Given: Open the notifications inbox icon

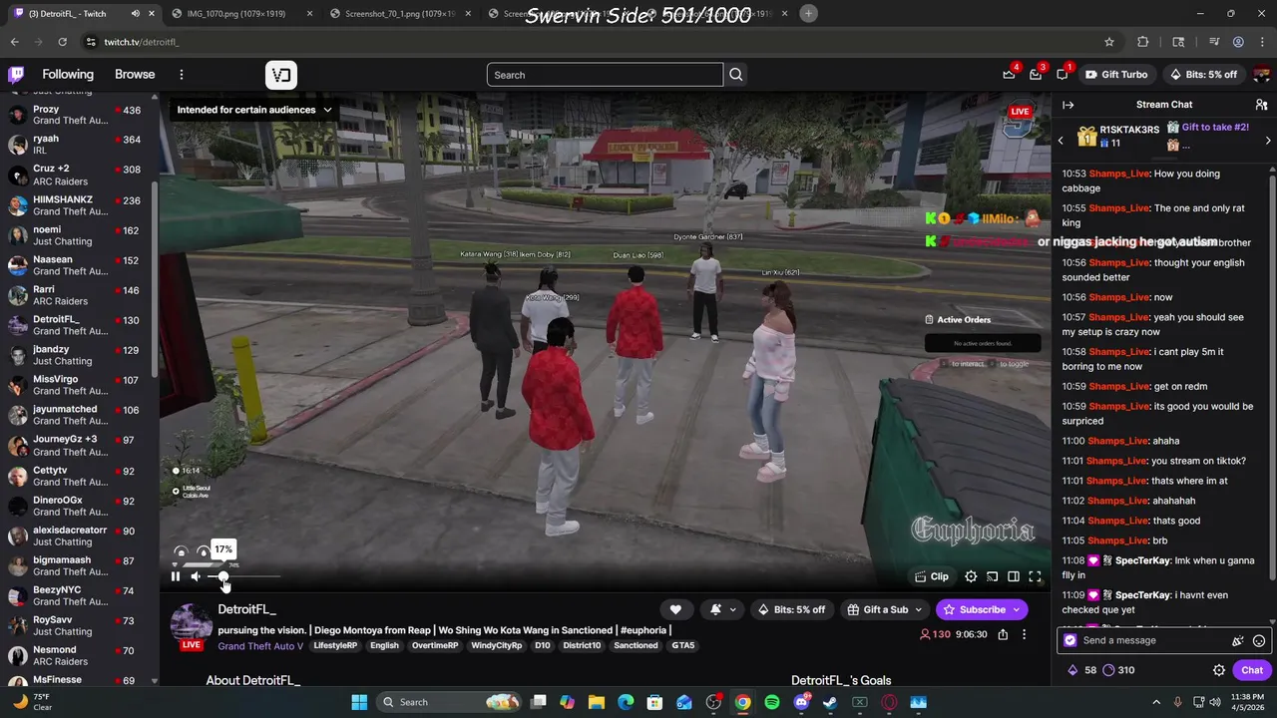Looking at the screenshot, I should pos(1036,75).
